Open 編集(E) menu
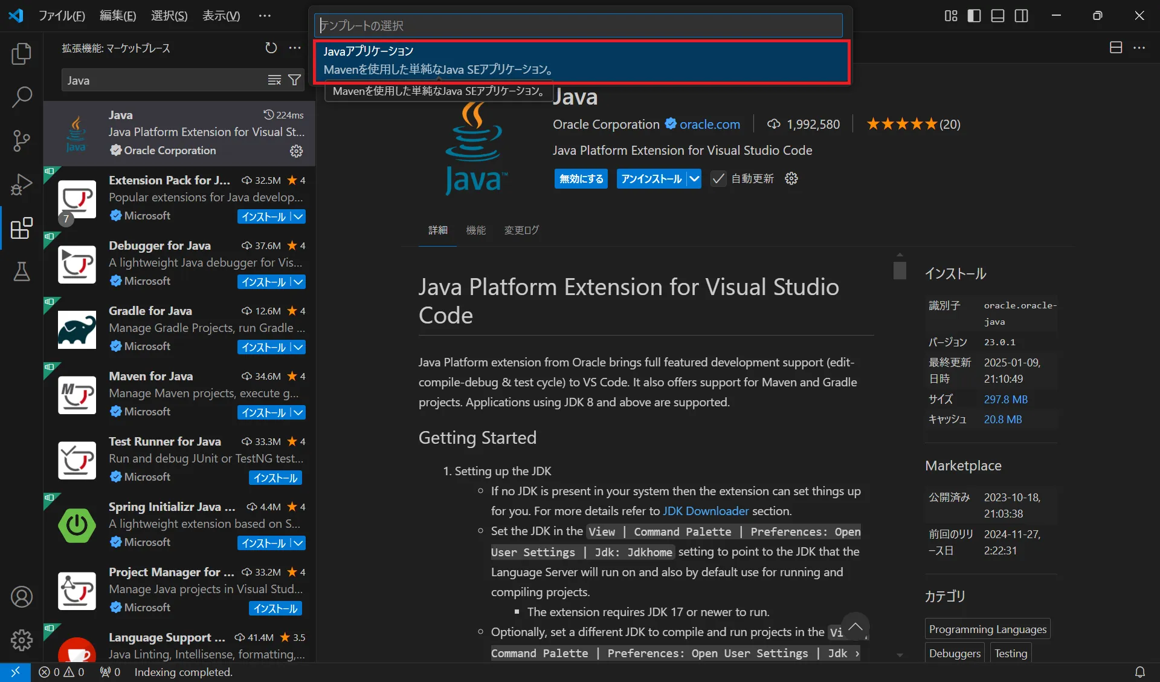1160x682 pixels. [x=118, y=16]
